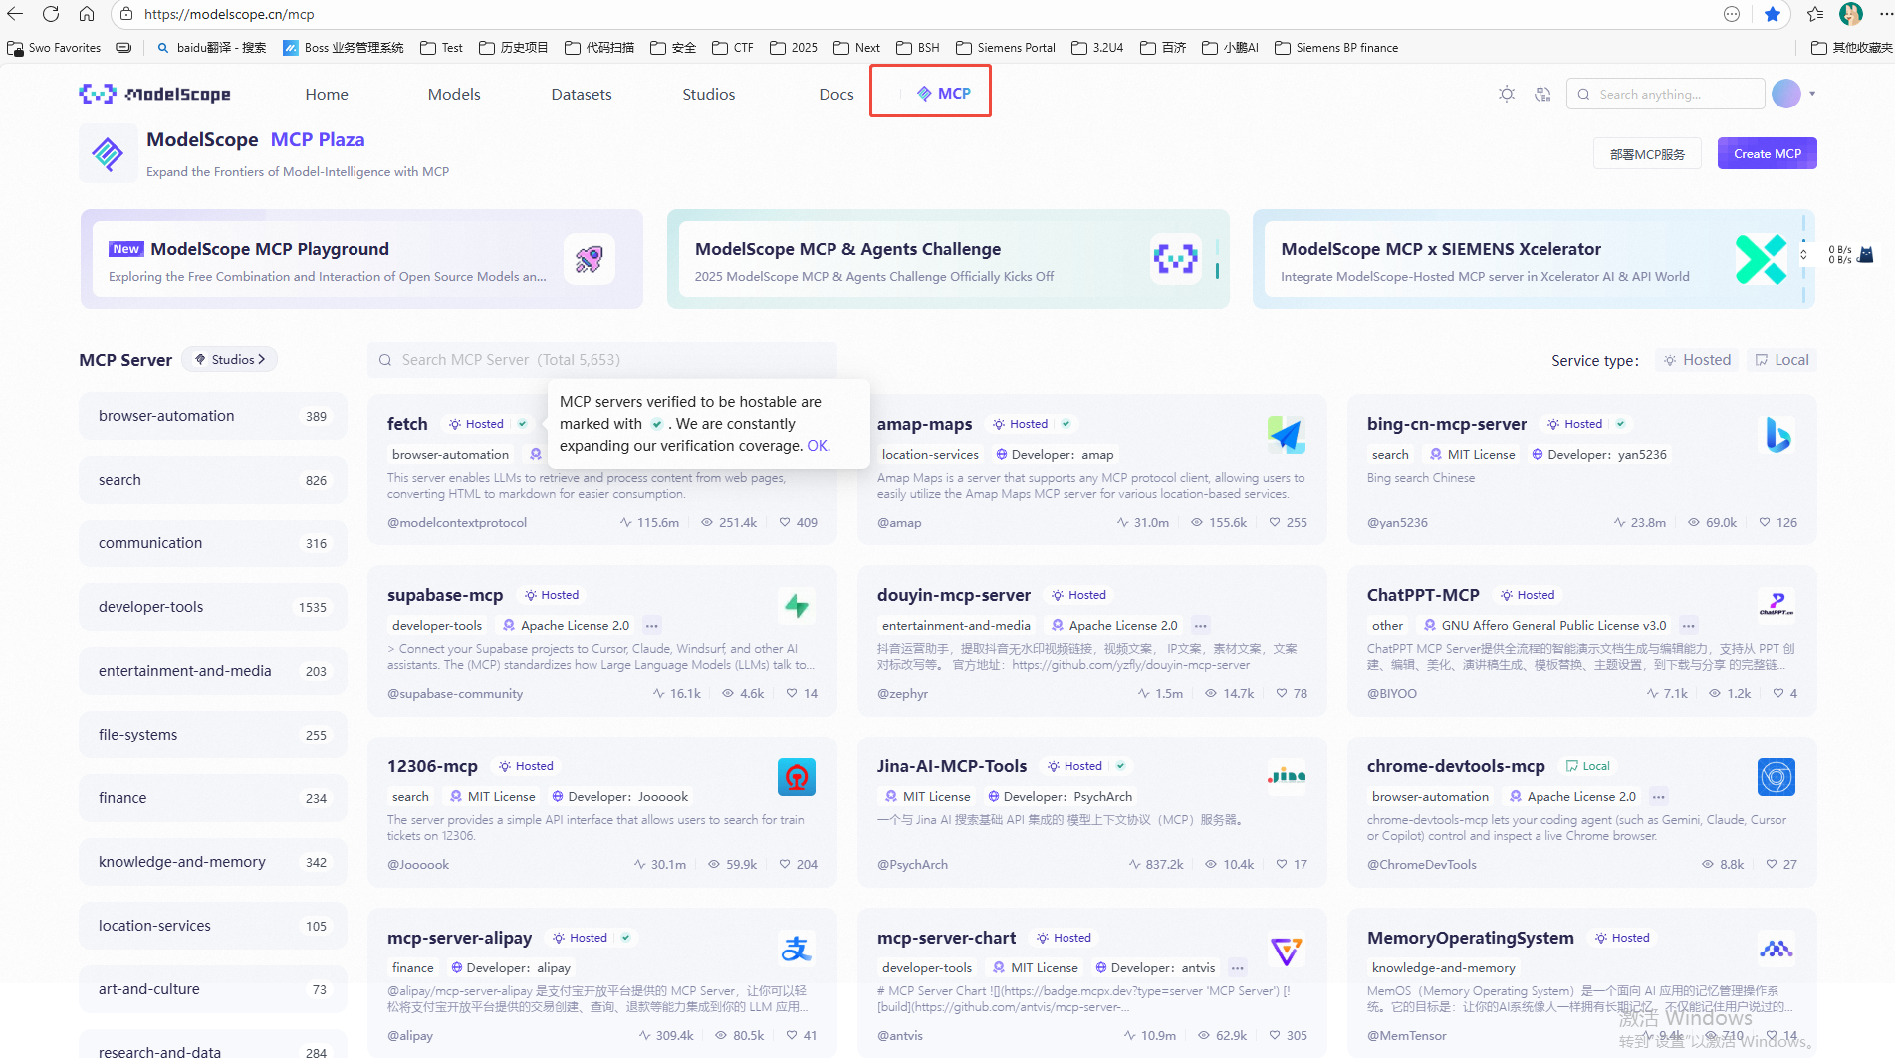Select browser-automation category
Screen dimensions: 1895x1058
(213, 416)
